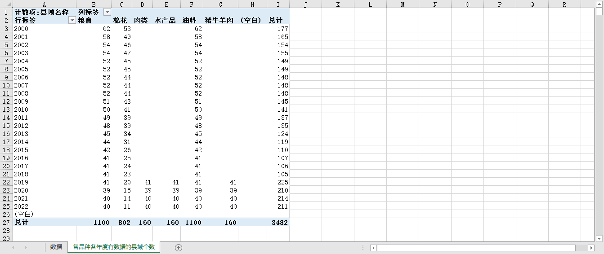The image size is (604, 254).
Task: Click the horizontal scrollbar left arrow
Action: coord(373,248)
